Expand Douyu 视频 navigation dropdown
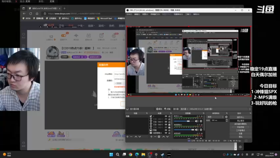This screenshot has height=158, width=280. tap(91, 26)
